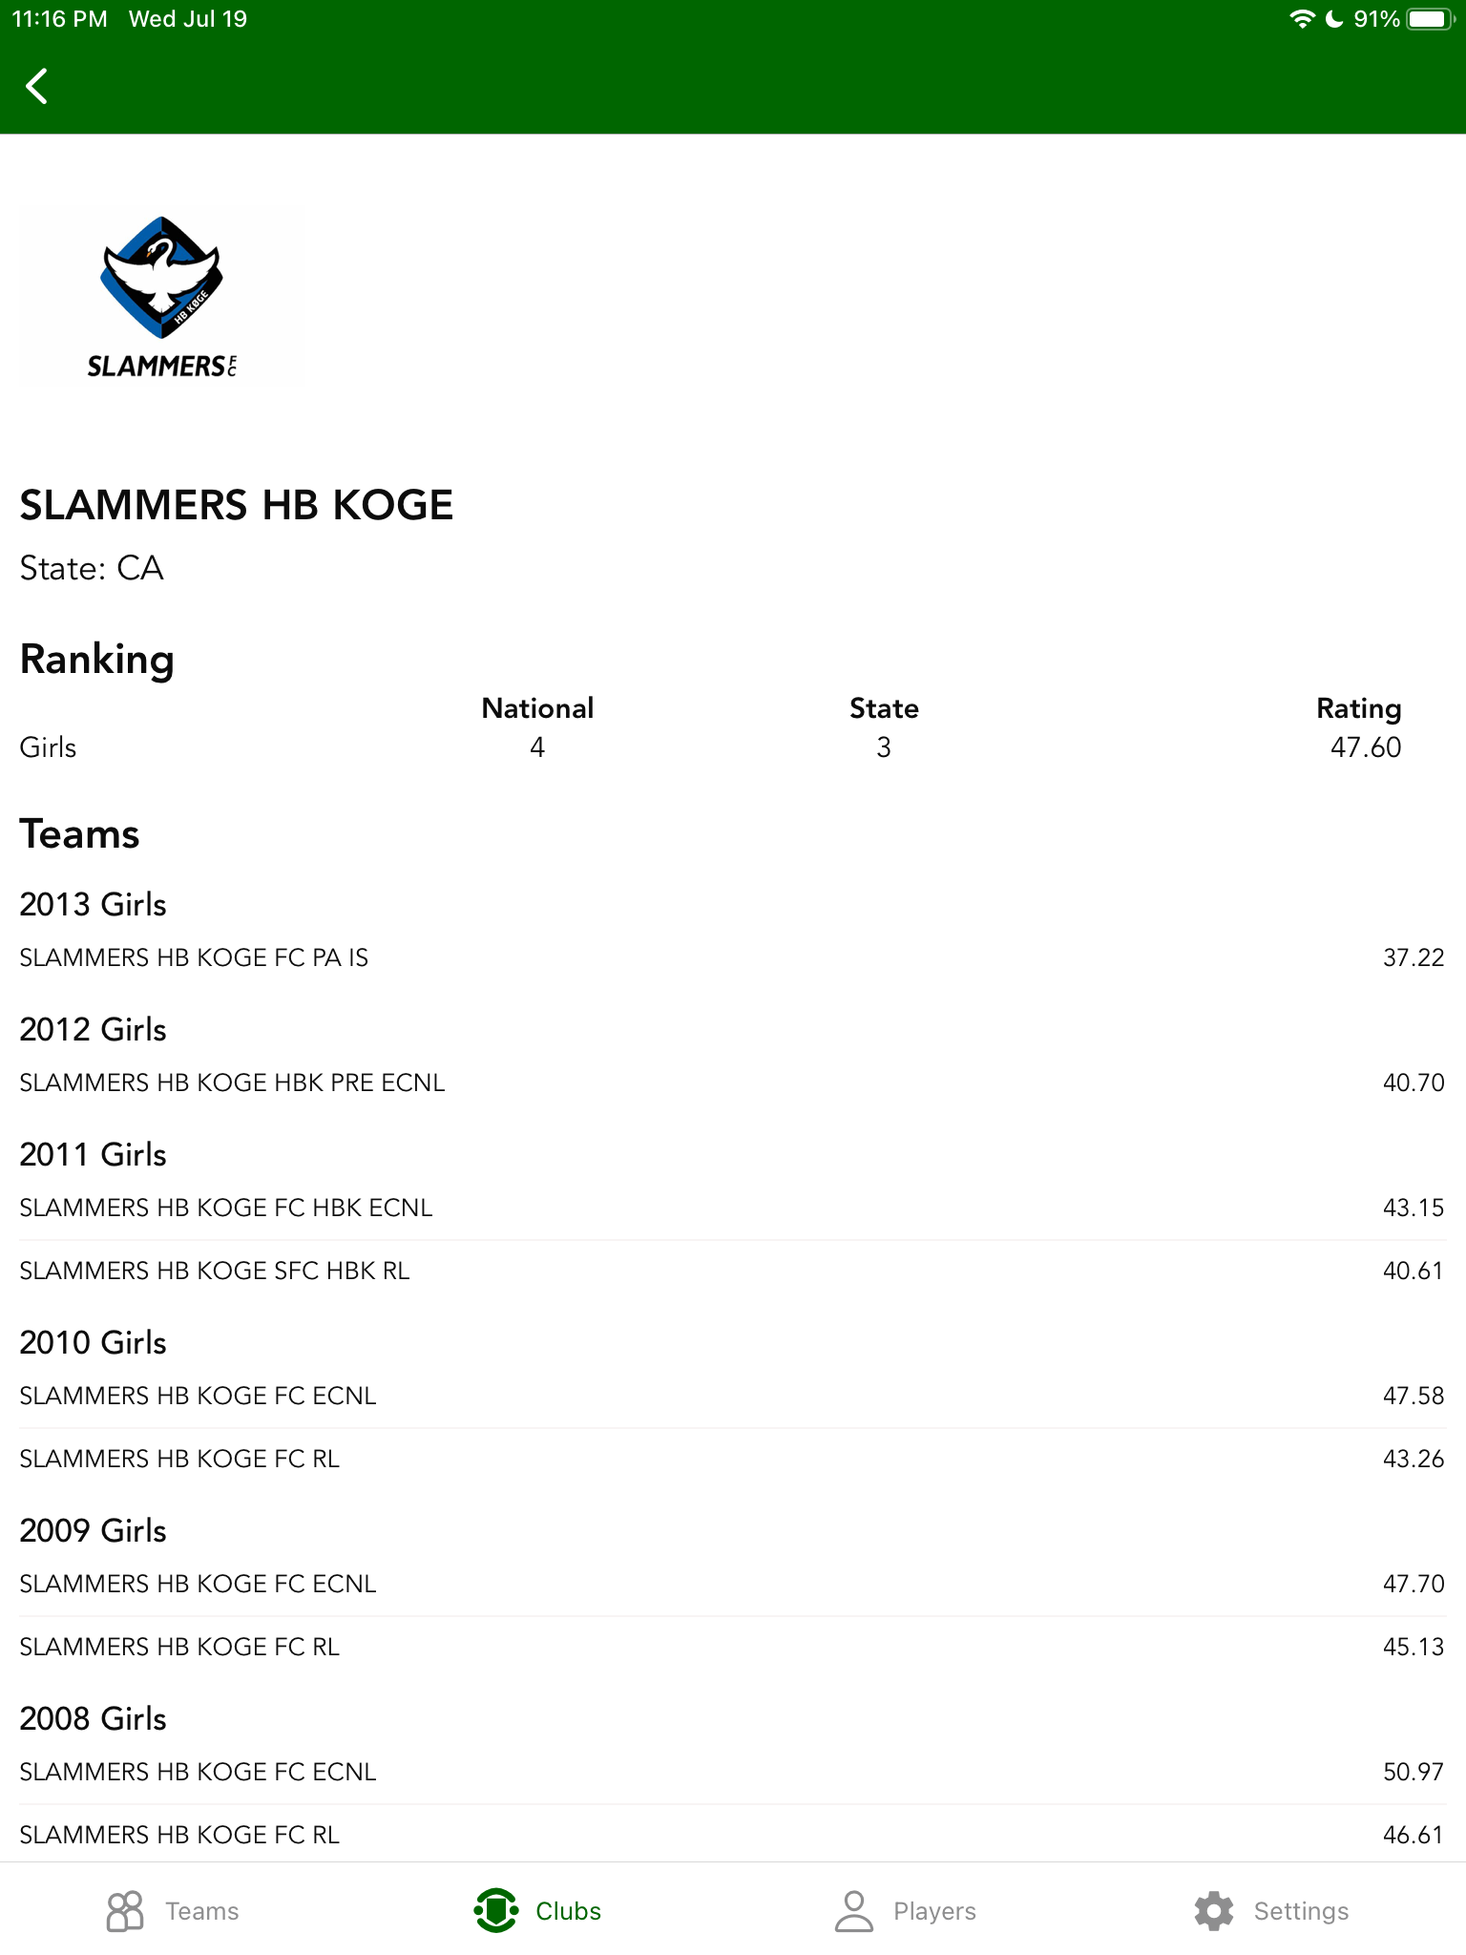Open the 2008 Girls FC ECNL team
This screenshot has height=1955, width=1466.
tap(199, 1772)
